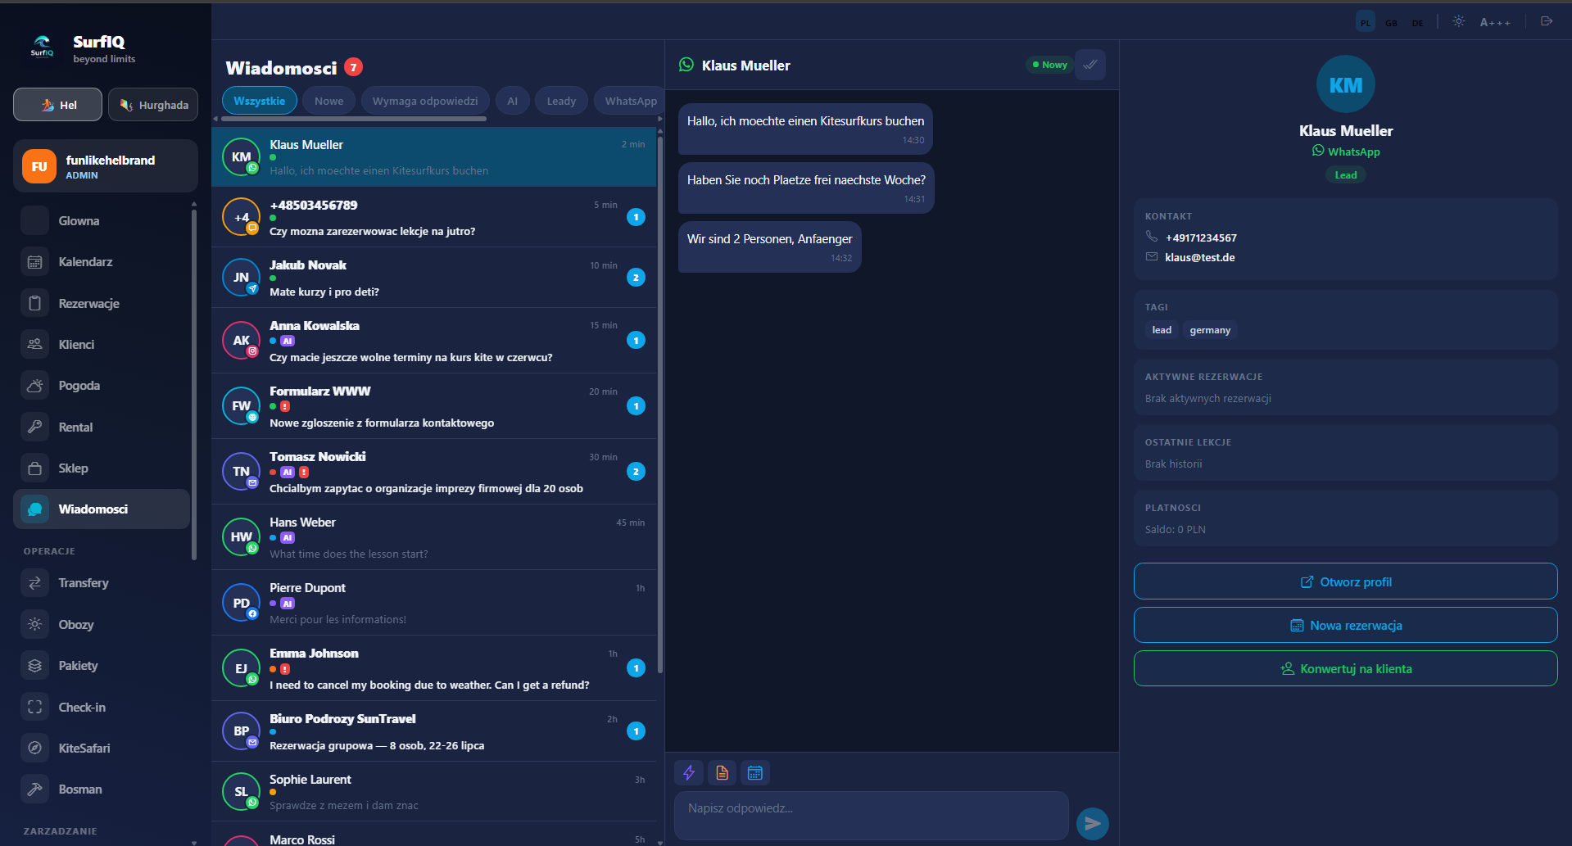Viewport: 1572px width, 846px height.
Task: Open Pierre Dupont conversation
Action: click(434, 603)
